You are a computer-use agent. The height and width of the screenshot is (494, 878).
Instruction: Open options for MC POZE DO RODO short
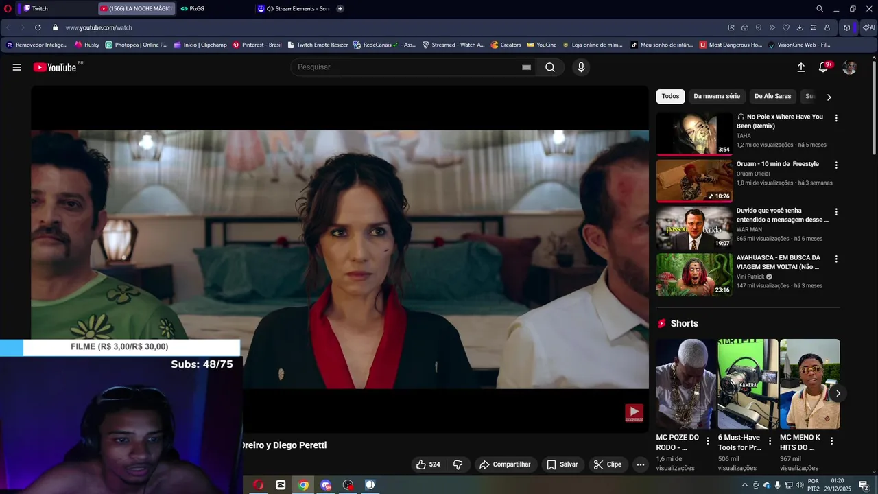pyautogui.click(x=708, y=441)
